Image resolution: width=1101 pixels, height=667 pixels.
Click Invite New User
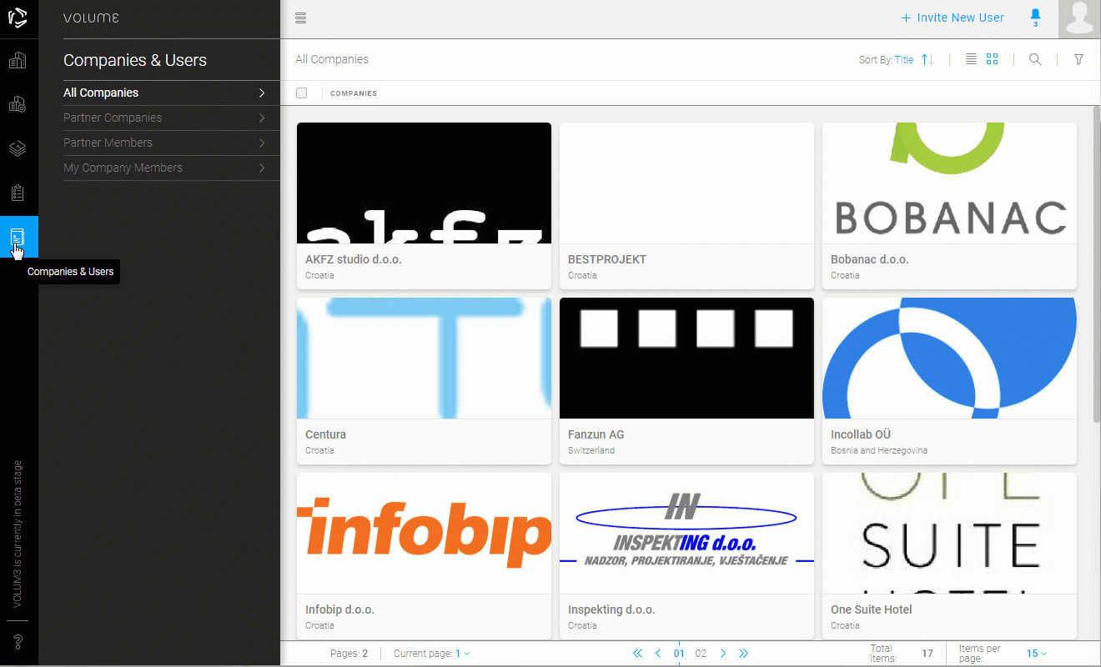tap(953, 18)
